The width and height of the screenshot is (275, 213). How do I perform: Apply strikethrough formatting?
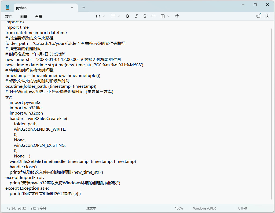(145, 16)
